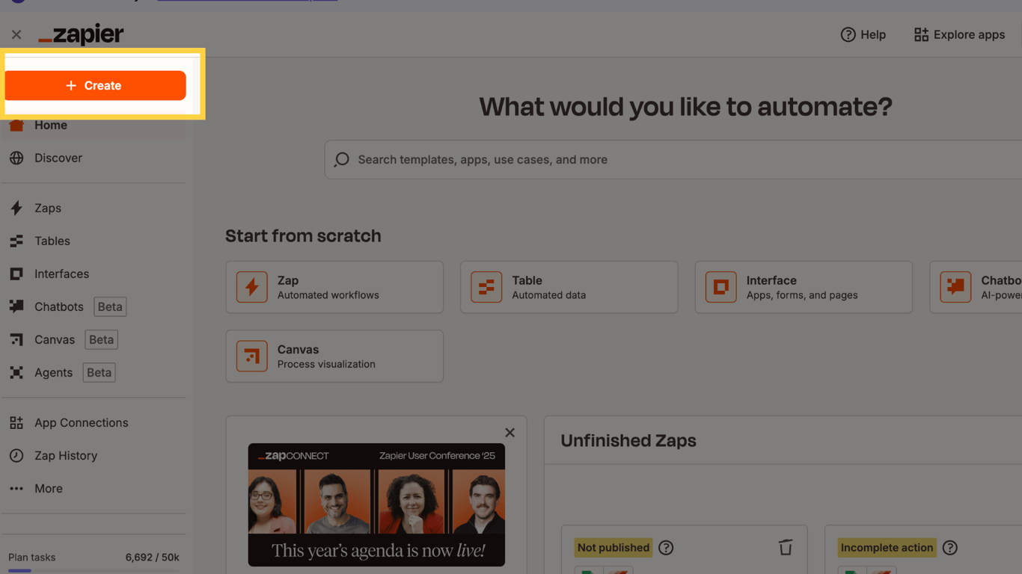
Task: Click the Canvas process visualization icon
Action: click(251, 356)
